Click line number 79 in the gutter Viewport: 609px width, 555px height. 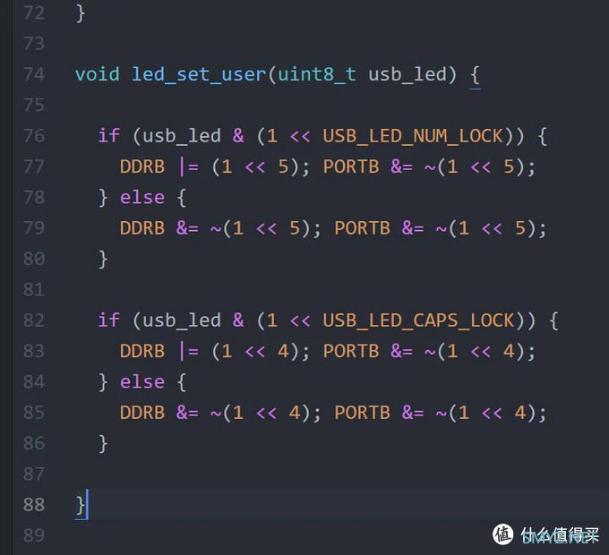click(34, 228)
